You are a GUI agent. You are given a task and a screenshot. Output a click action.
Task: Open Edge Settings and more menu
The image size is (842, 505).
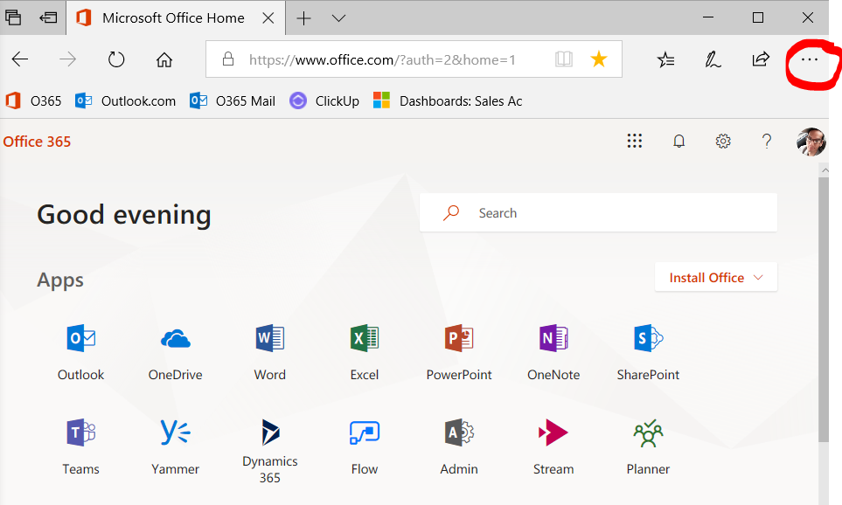coord(810,59)
